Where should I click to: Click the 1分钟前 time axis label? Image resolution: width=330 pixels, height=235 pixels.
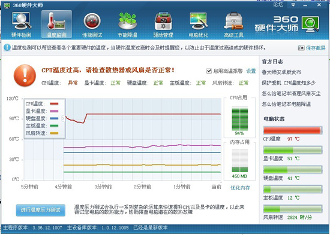click(182, 187)
